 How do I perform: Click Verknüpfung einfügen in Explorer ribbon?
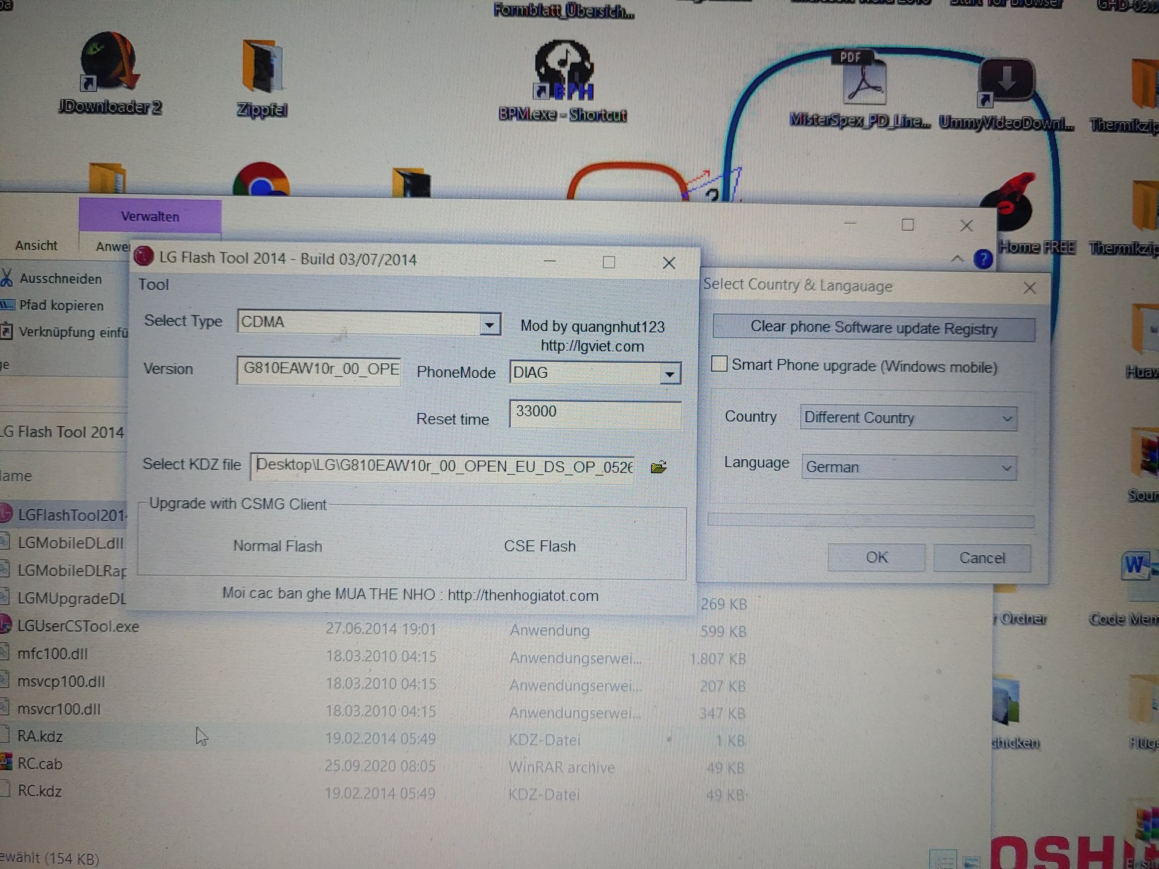coord(64,332)
